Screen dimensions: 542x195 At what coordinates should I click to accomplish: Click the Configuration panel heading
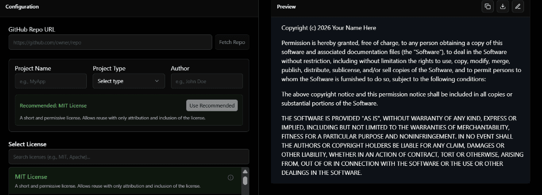tap(22, 6)
